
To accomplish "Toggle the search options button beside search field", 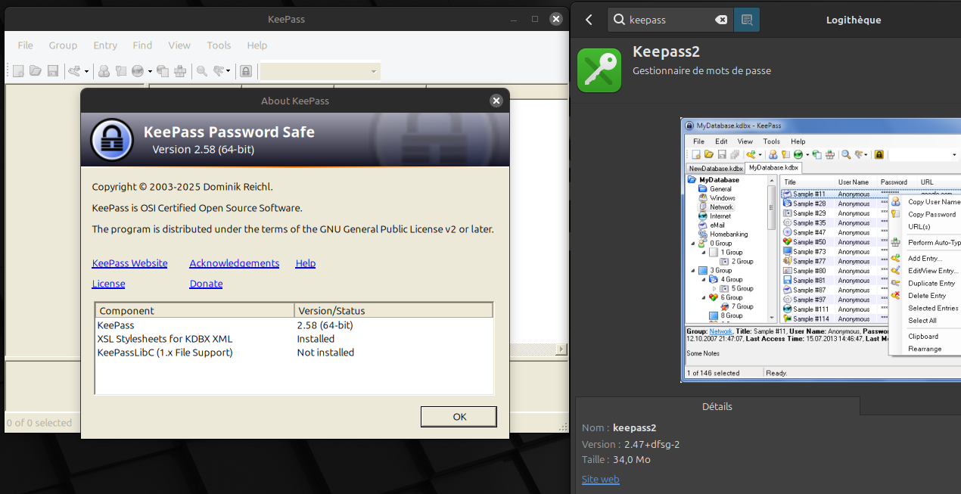I will click(x=747, y=20).
